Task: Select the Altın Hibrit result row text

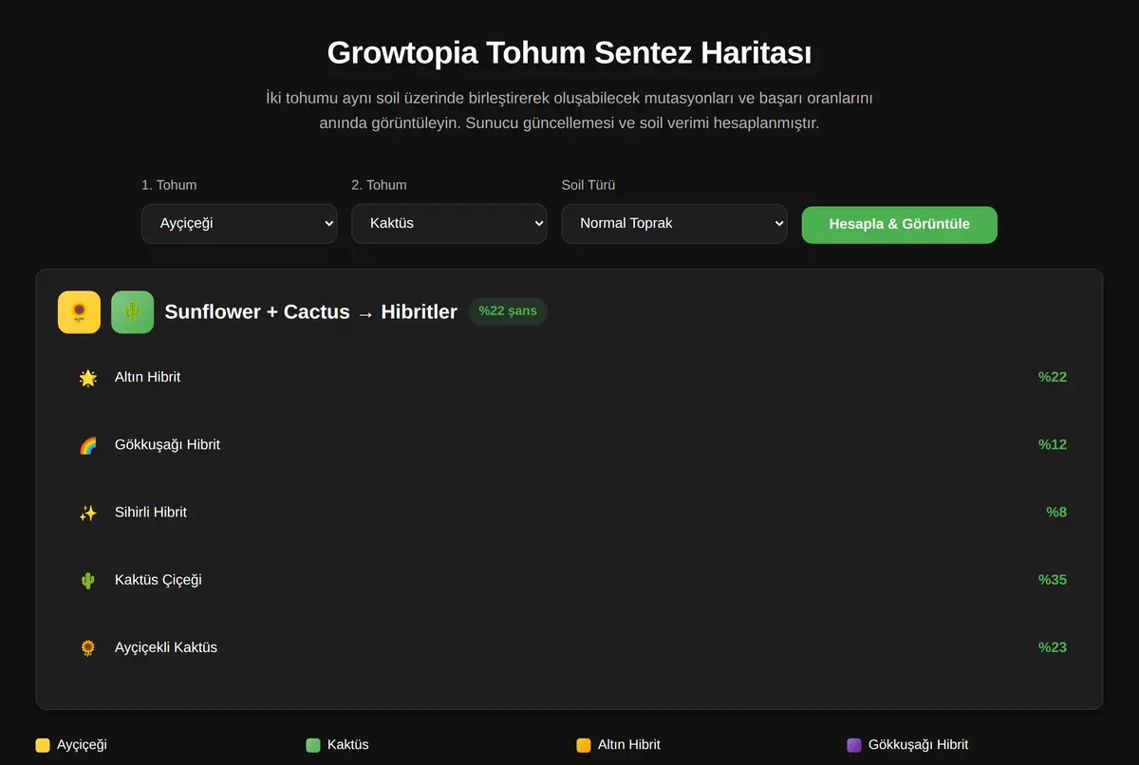Action: click(147, 377)
